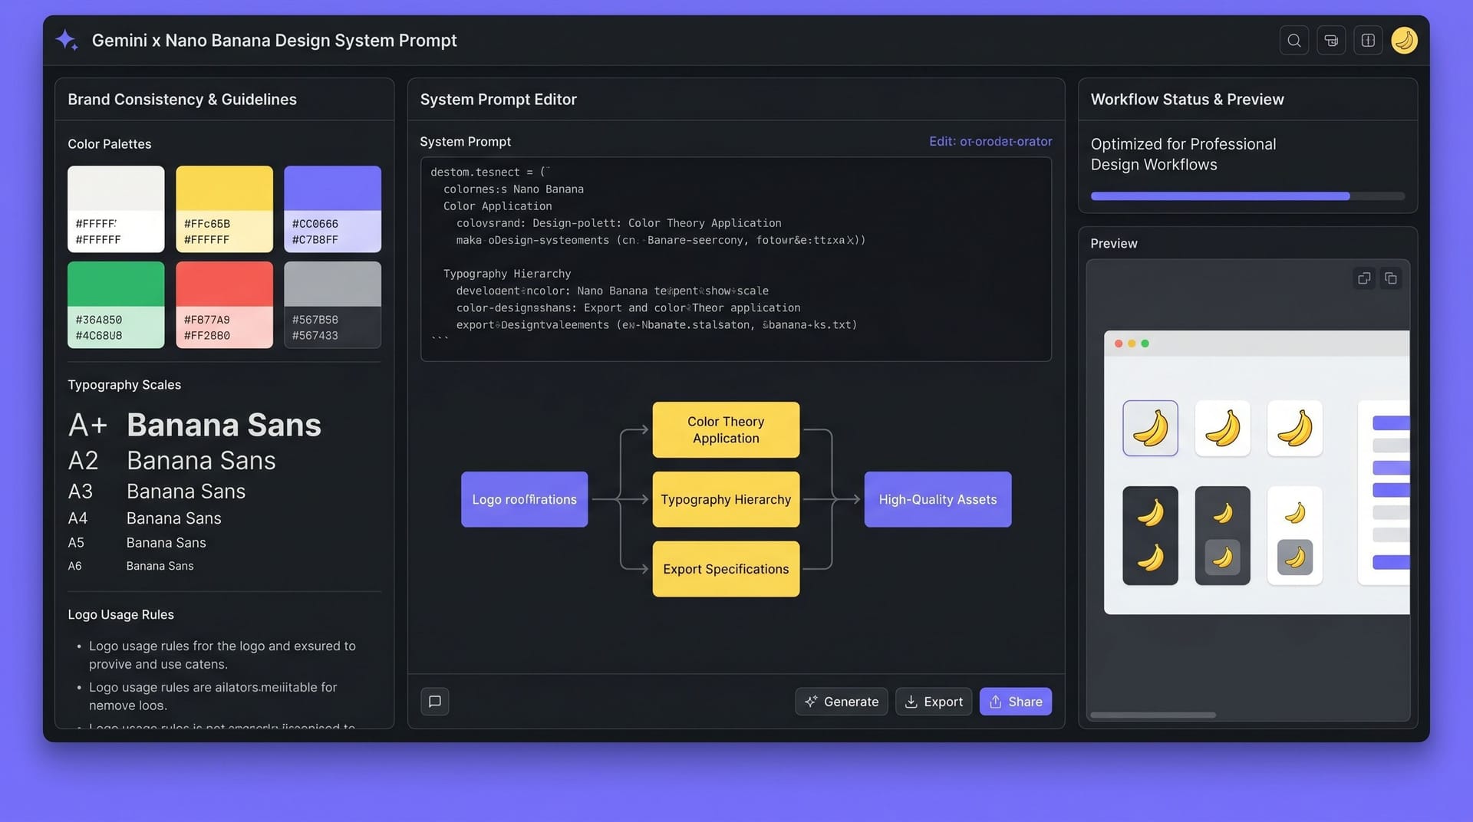Click the small banana atop the dark grey card
This screenshot has height=822, width=1473.
1222,512
